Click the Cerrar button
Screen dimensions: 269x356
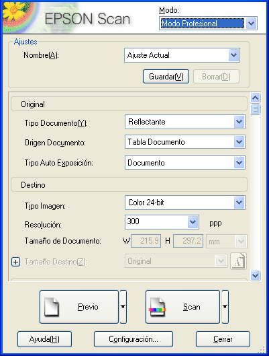click(x=223, y=339)
